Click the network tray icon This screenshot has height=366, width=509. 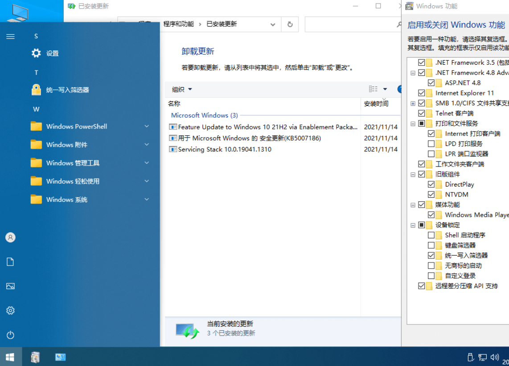[483, 357]
